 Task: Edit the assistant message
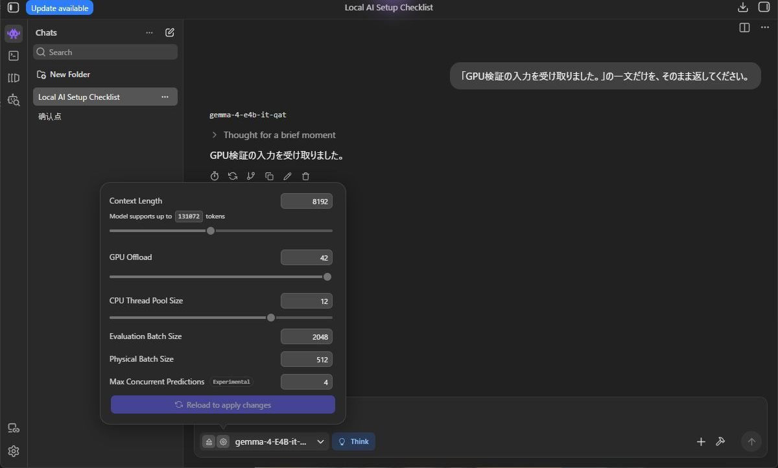click(287, 176)
